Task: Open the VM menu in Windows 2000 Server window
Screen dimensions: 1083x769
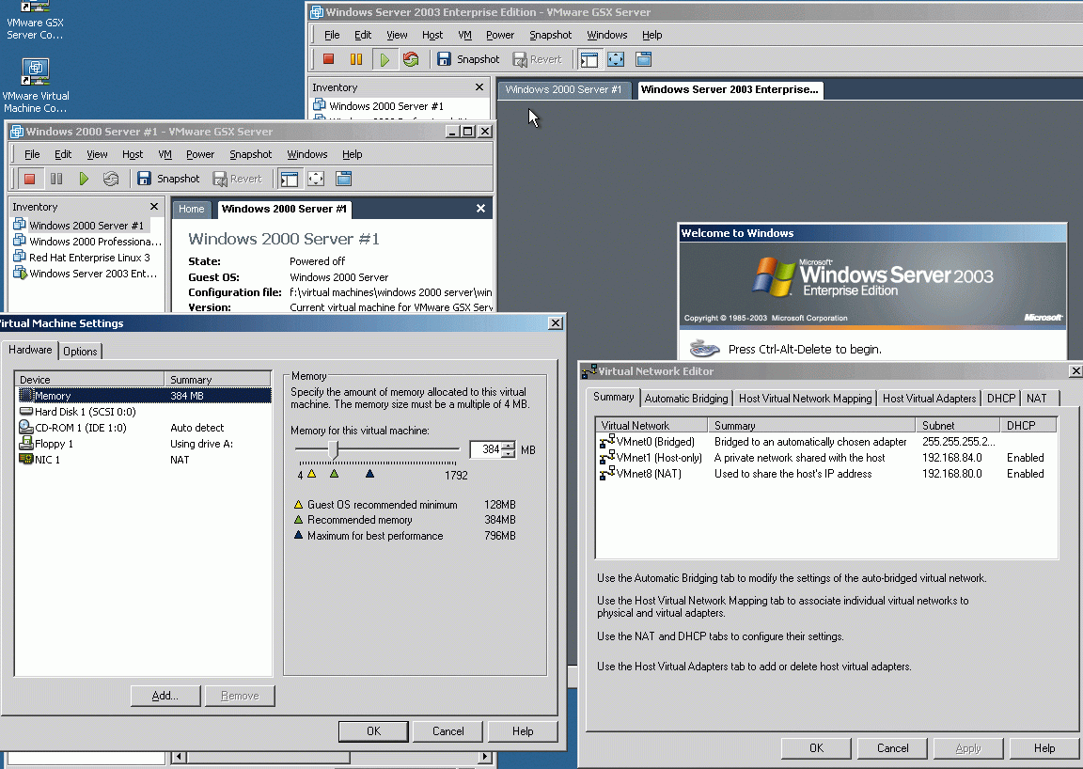Action: pos(165,154)
